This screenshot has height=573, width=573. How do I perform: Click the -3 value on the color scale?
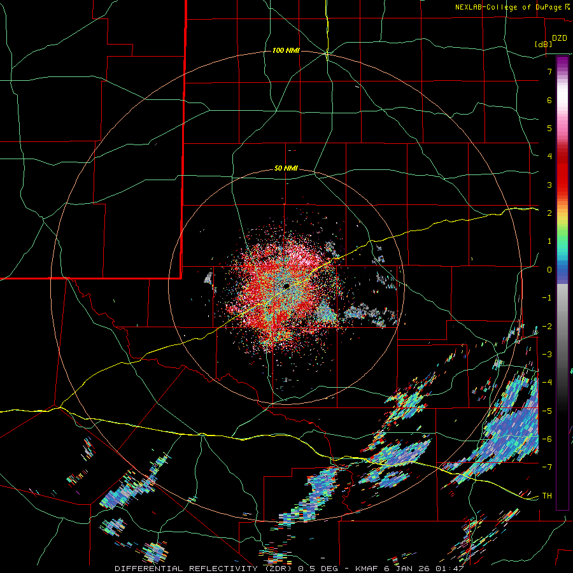coord(547,354)
